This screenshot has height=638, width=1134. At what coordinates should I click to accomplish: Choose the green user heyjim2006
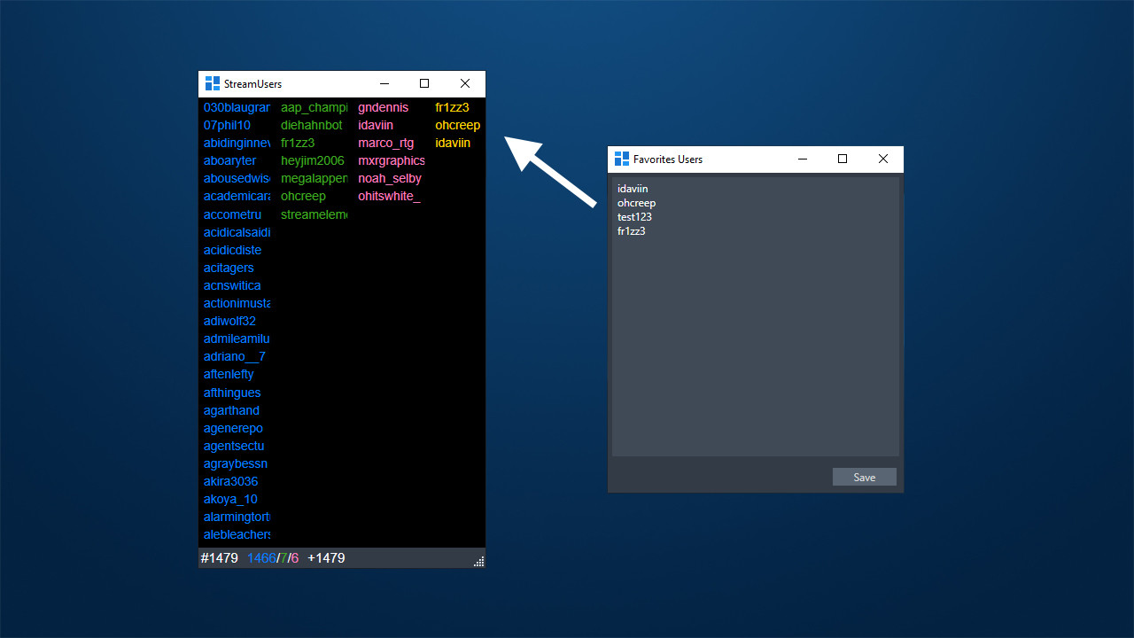pyautogui.click(x=312, y=160)
